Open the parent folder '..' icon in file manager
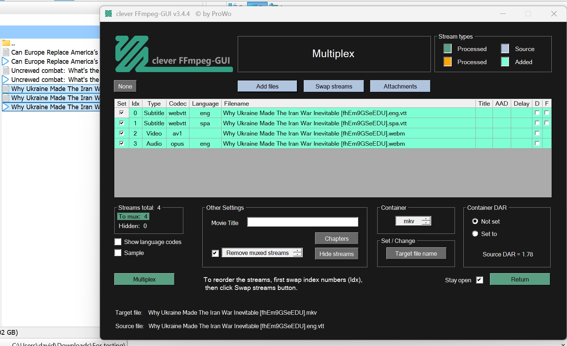 [x=6, y=43]
